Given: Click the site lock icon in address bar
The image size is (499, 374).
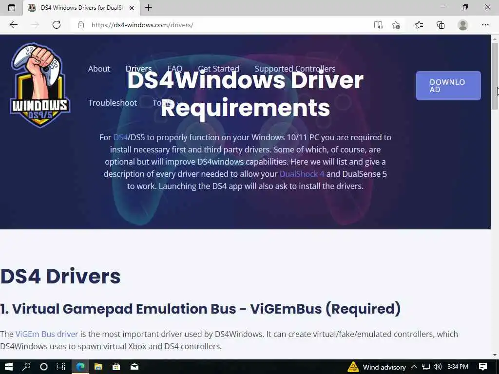Looking at the screenshot, I should (81, 25).
